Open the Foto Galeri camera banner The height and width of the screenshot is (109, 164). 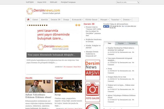pyautogui.click(x=93, y=92)
